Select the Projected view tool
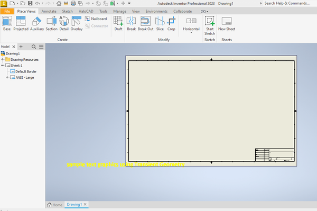The image size is (317, 211). point(21,23)
